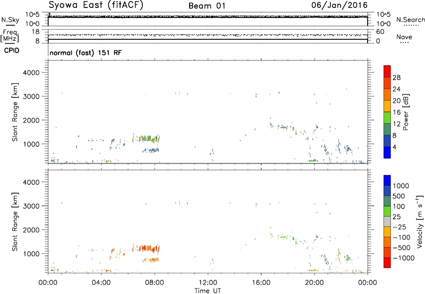Click the frequency axis value 18
This screenshot has width=425, height=294.
(x=36, y=32)
